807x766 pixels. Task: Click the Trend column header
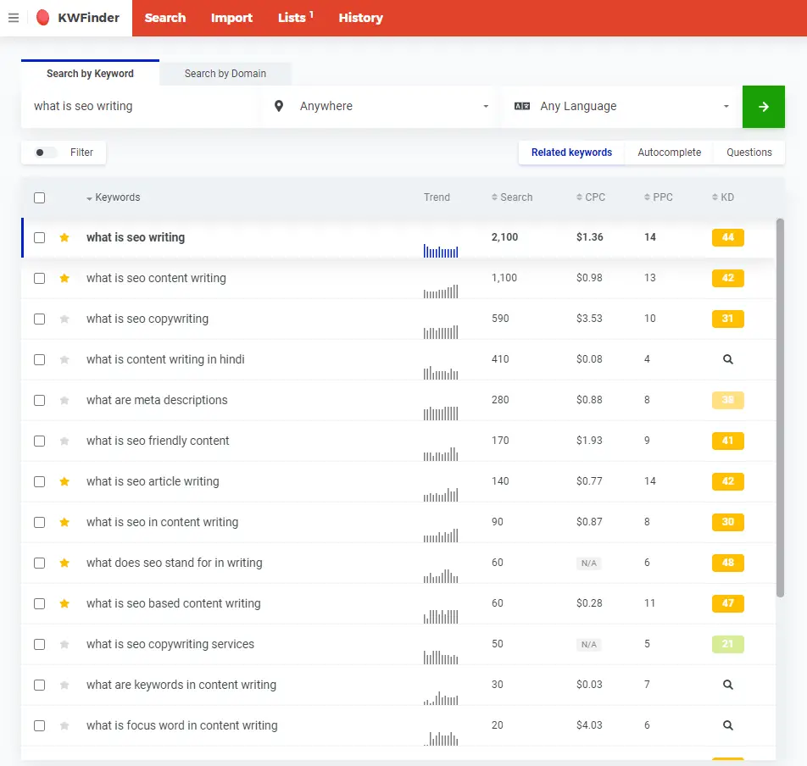(x=437, y=197)
